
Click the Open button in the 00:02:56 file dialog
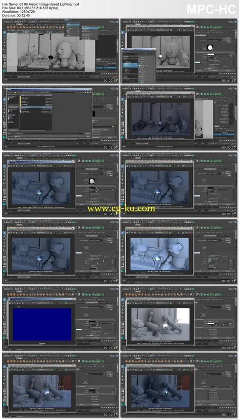[87, 133]
